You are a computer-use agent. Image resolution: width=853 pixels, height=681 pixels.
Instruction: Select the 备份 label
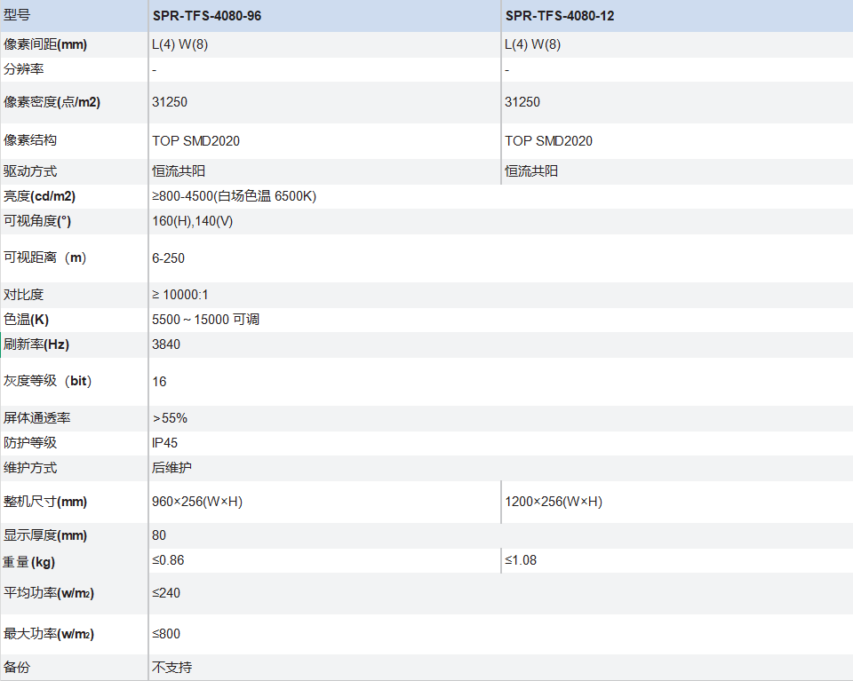pos(17,667)
